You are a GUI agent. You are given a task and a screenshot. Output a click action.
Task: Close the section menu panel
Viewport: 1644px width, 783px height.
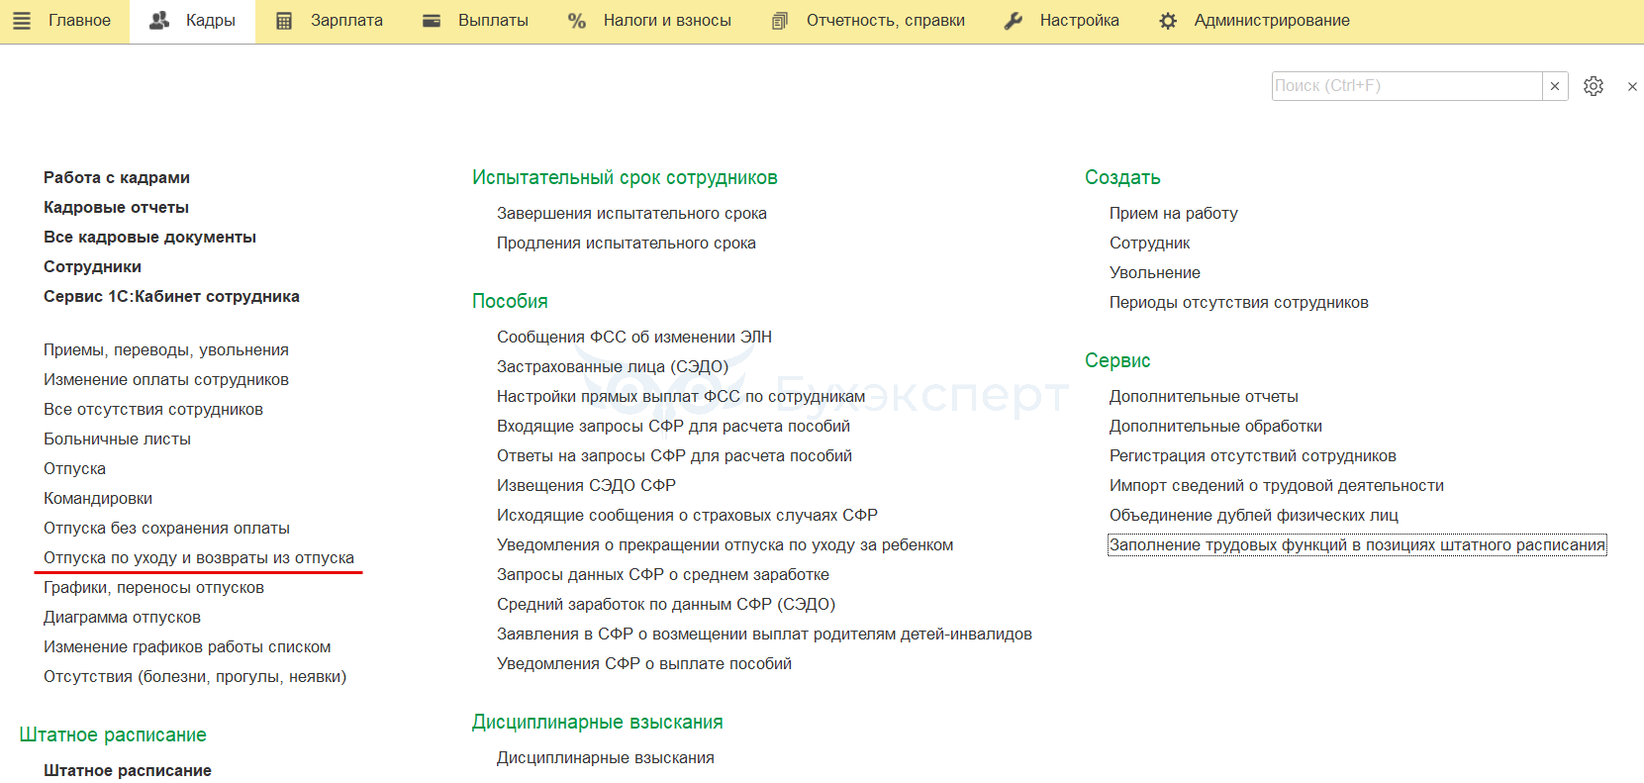click(1632, 87)
